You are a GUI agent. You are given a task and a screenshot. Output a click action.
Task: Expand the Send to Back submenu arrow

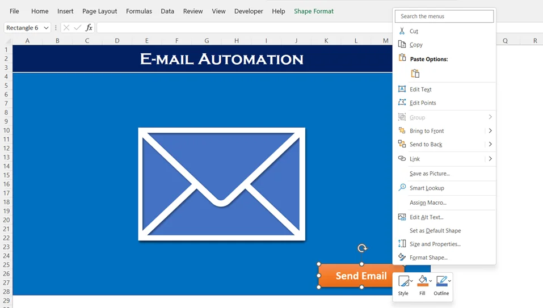tap(490, 144)
